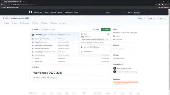This screenshot has height=95, width=170.
Task: Click the browser reload icon
Action: pyautogui.click(x=8, y=5)
